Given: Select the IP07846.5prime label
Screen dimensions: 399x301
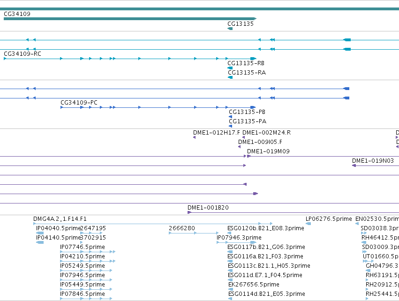Looking at the screenshot, I should [x=83, y=294].
